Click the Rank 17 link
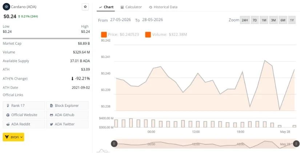300x153 pixels. pyautogui.click(x=24, y=105)
